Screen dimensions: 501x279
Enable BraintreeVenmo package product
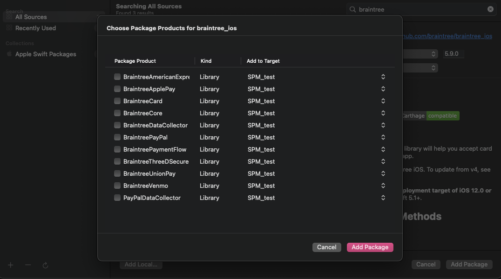(117, 186)
